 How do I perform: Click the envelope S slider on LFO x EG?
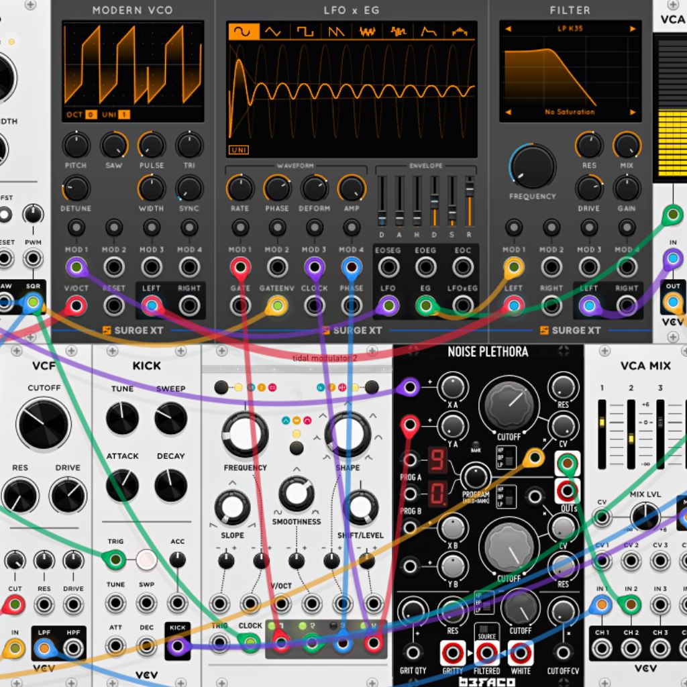coord(452,201)
